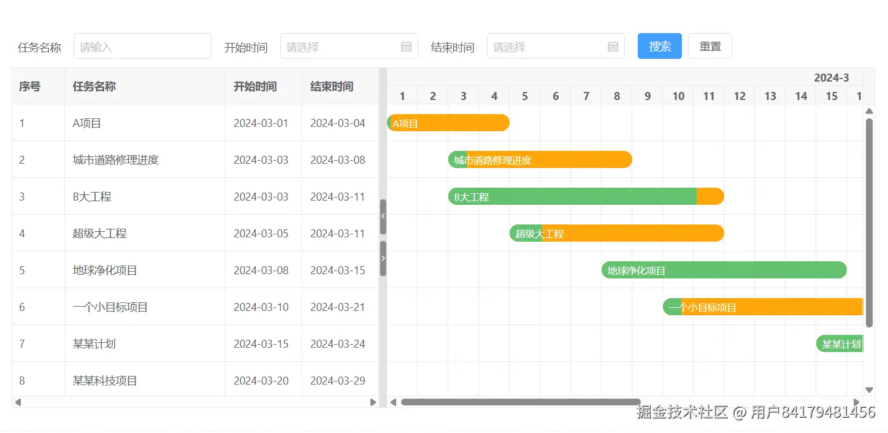Click end date 2024-03-21 cell
This screenshot has width=888, height=433.
[x=340, y=307]
